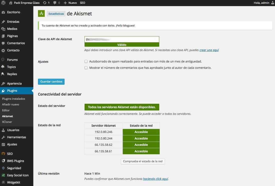This screenshot has width=275, height=186.
Task: Click the Topics icon in sidebar
Action: [3, 67]
